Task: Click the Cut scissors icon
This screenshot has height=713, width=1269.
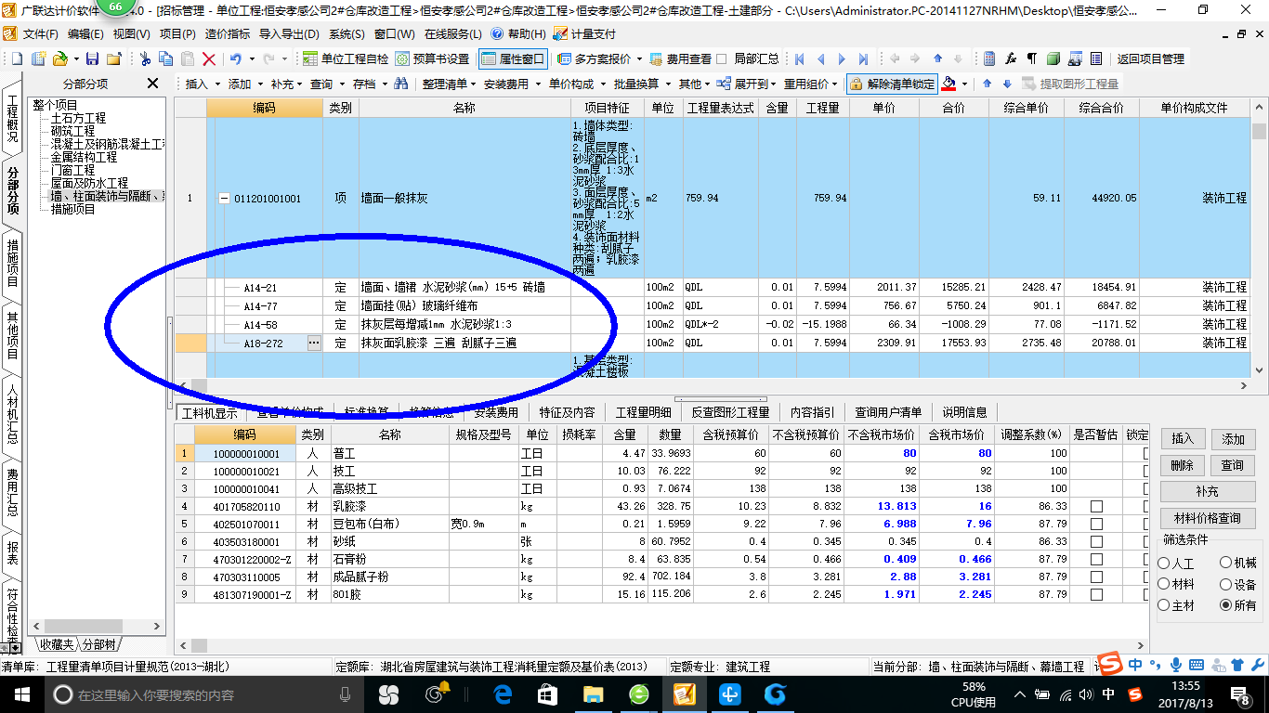Action: (x=145, y=58)
